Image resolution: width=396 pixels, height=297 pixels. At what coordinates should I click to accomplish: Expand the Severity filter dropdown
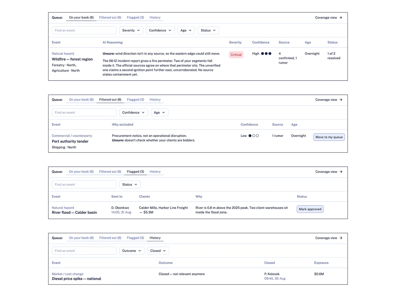coord(131,30)
